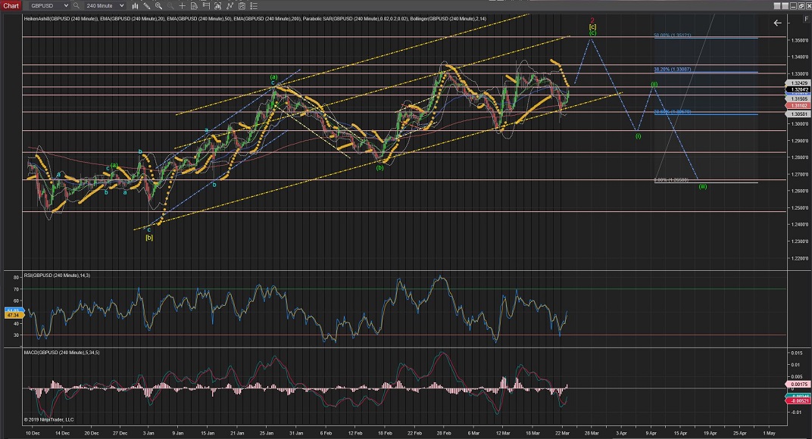Click the Chart window menu label
The height and width of the screenshot is (439, 812).
[x=11, y=6]
